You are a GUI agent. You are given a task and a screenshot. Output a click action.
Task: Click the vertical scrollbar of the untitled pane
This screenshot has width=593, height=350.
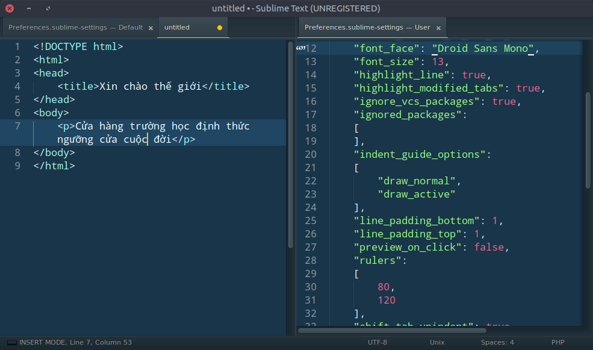[290, 145]
